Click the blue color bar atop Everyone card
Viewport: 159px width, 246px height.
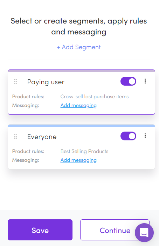(x=81, y=126)
